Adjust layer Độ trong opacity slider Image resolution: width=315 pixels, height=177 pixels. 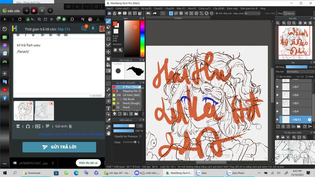(297, 67)
